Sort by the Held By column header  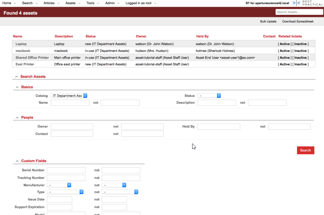coord(203,36)
